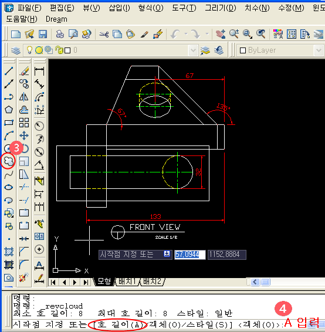The image size is (325, 332).
Task: Toggle the layer freeze sun icon
Action: pos(39,50)
